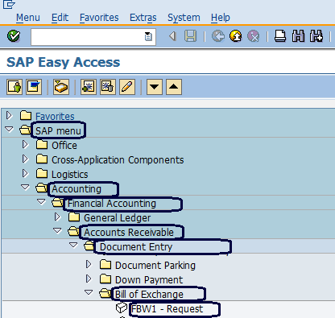Click the Move Favorites Up arrow button

click(174, 87)
